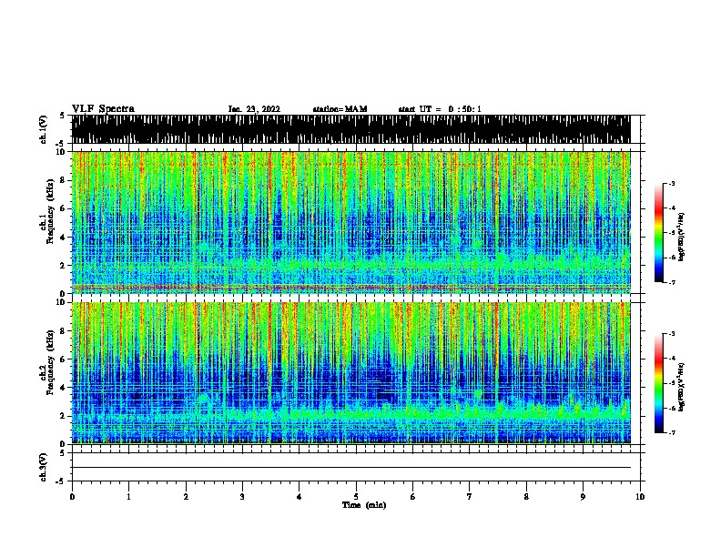Screen dimensions: 721x557
Task: Click inside the ch.2 spectrogram panel
Action: point(350,373)
